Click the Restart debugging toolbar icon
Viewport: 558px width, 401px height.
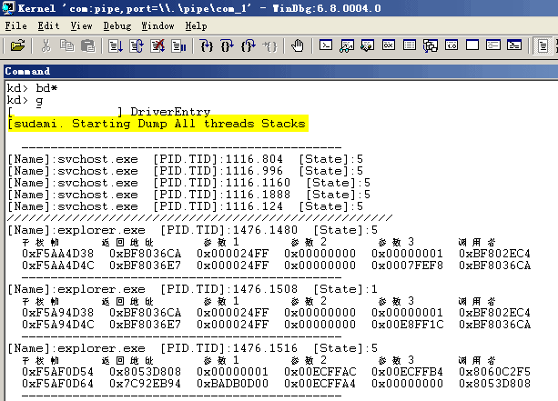coord(137,45)
